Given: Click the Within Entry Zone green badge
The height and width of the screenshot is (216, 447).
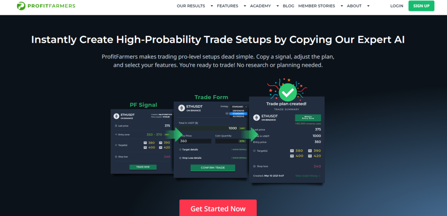Looking at the screenshot, I should pyautogui.click(x=308, y=118).
